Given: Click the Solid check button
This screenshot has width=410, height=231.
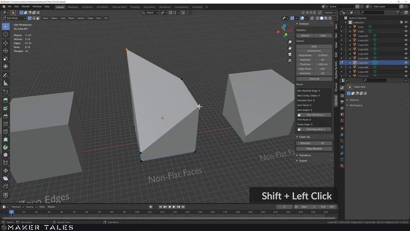Looking at the screenshot, I should tap(315, 46).
